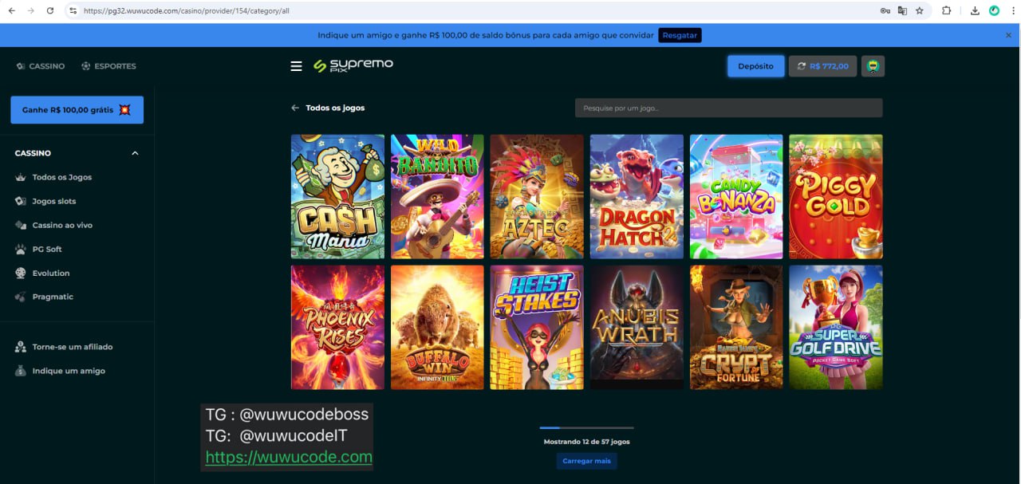Click the translate page icon
The width and height of the screenshot is (1021, 484).
(902, 11)
